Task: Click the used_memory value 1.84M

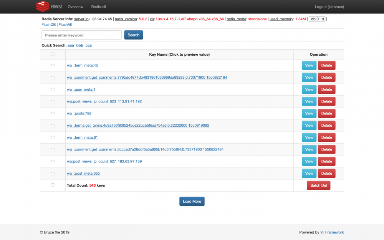Action: click(x=301, y=19)
